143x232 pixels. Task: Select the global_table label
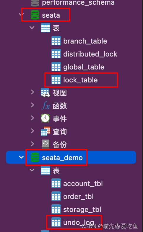tap(84, 67)
